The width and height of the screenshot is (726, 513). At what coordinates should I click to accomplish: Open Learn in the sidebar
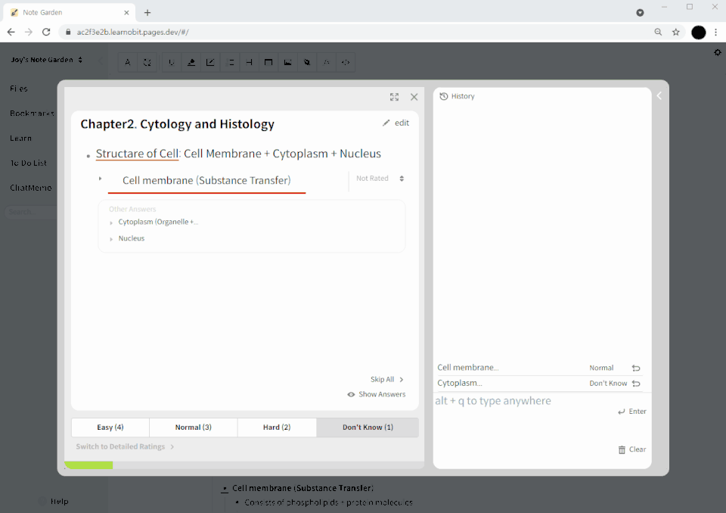(x=21, y=138)
